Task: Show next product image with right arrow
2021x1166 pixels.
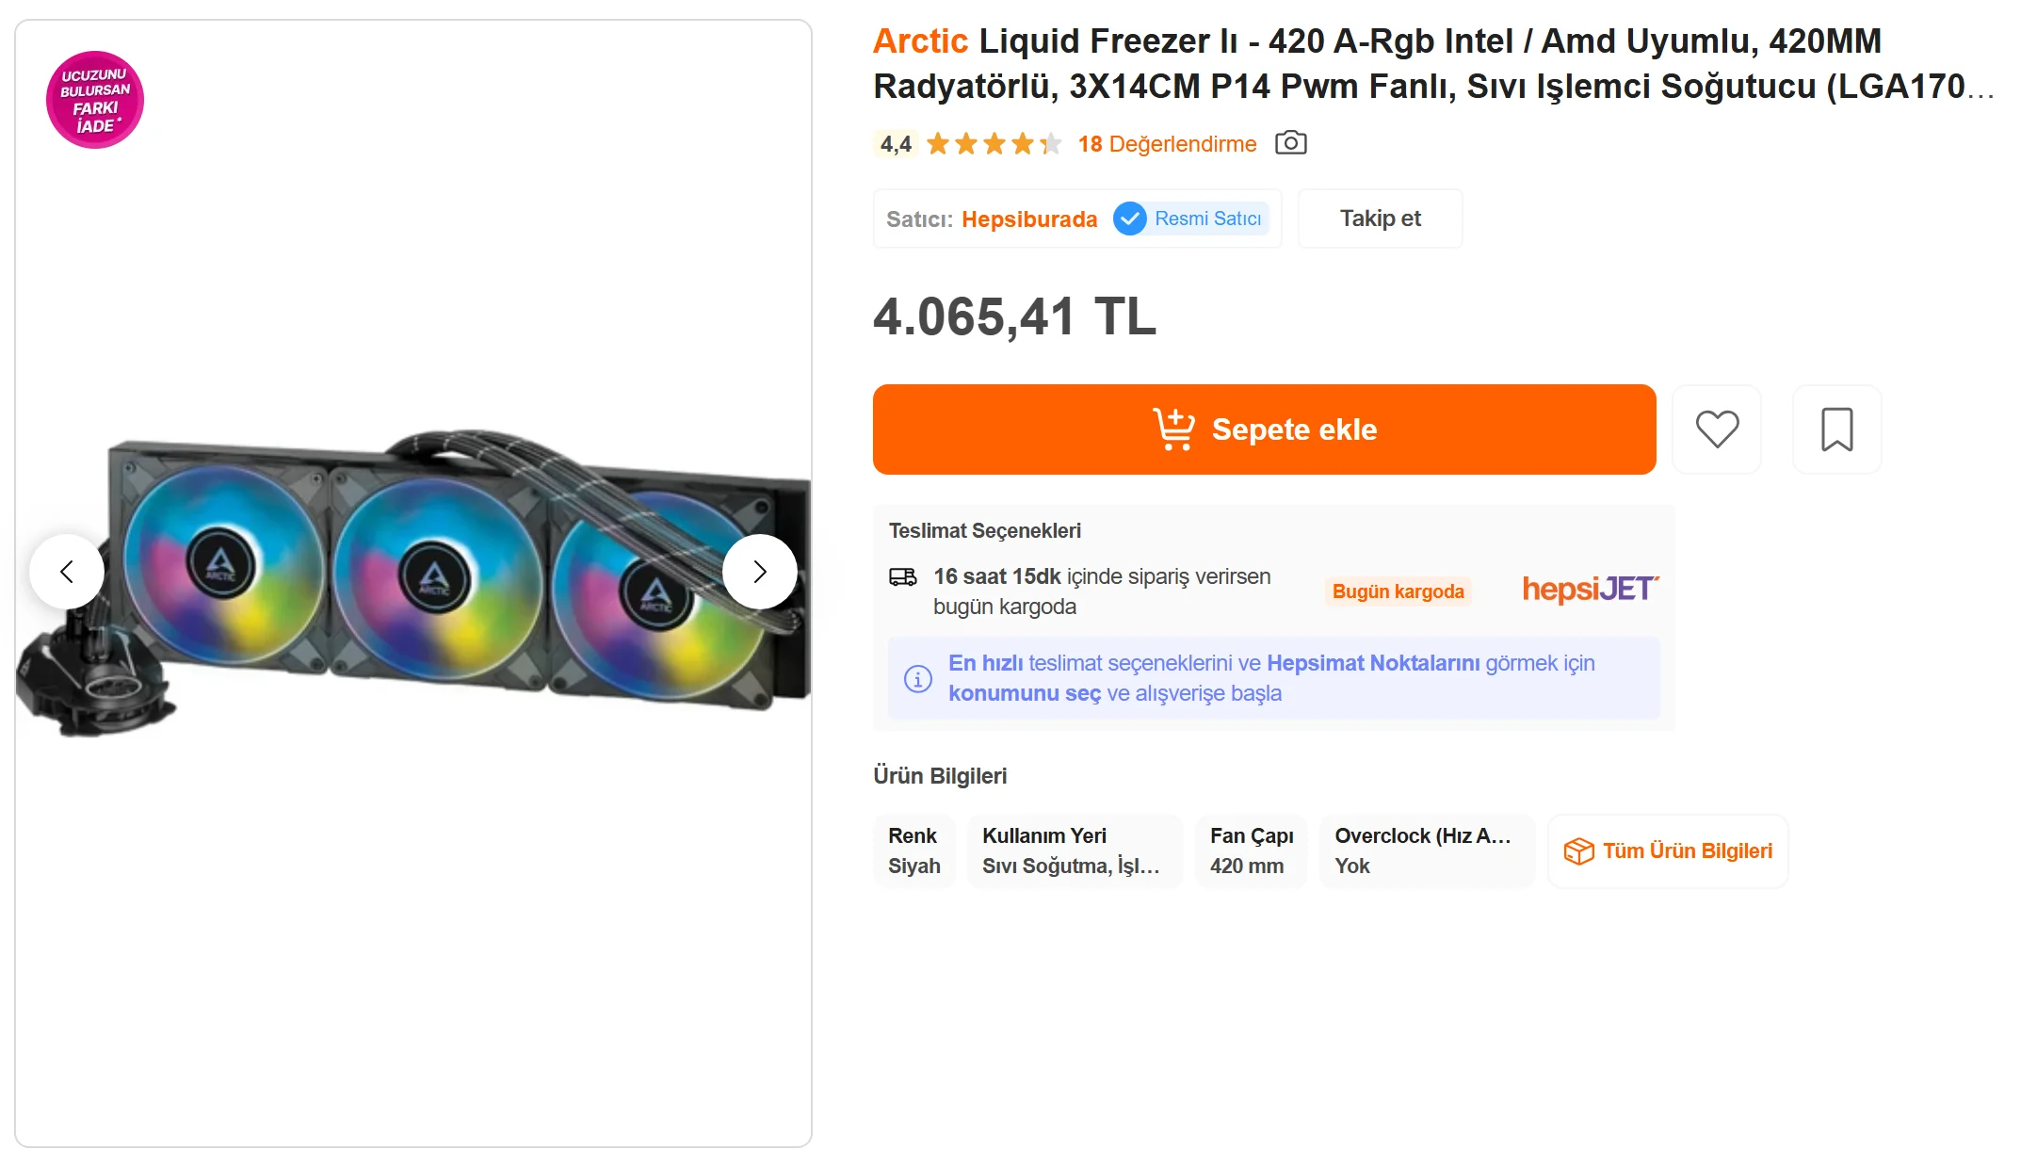Action: tap(759, 572)
